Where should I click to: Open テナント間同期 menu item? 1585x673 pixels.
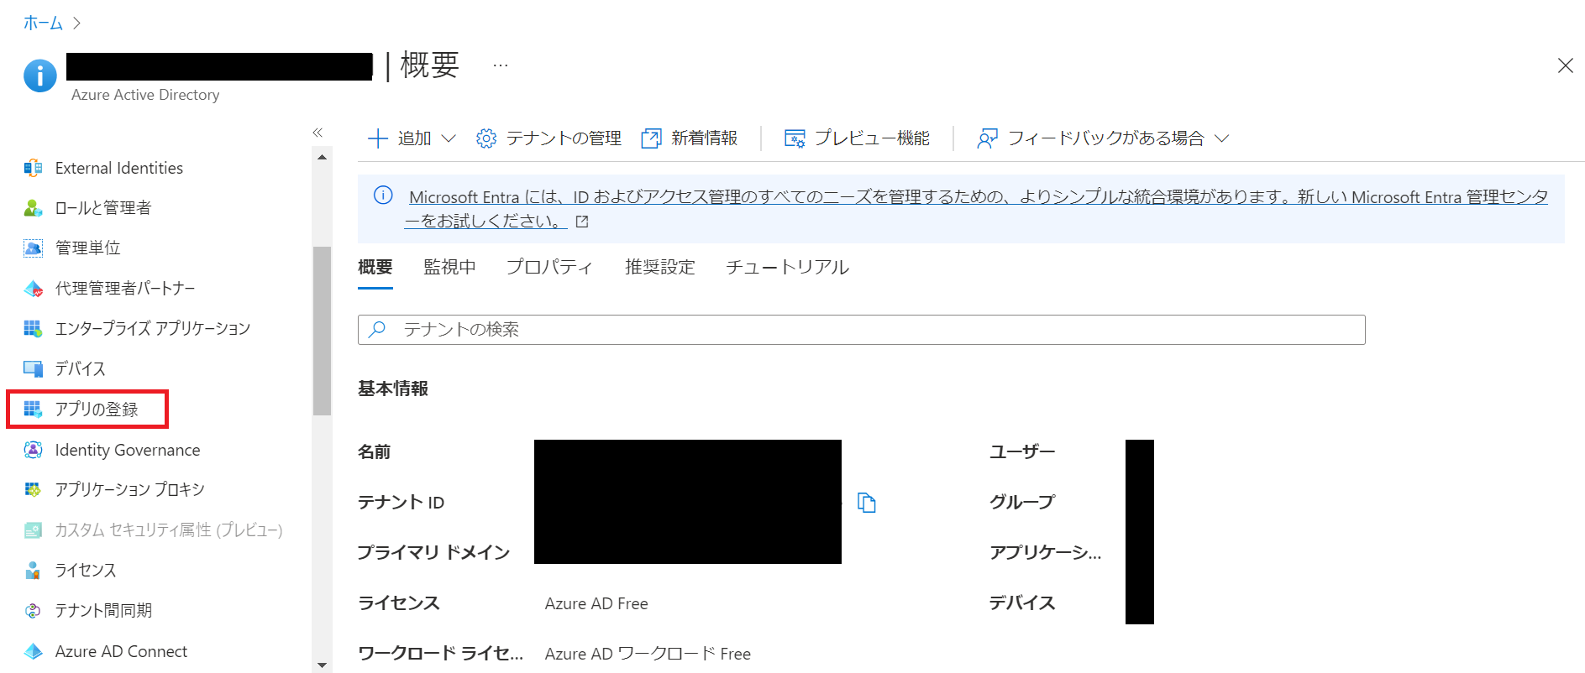click(103, 610)
